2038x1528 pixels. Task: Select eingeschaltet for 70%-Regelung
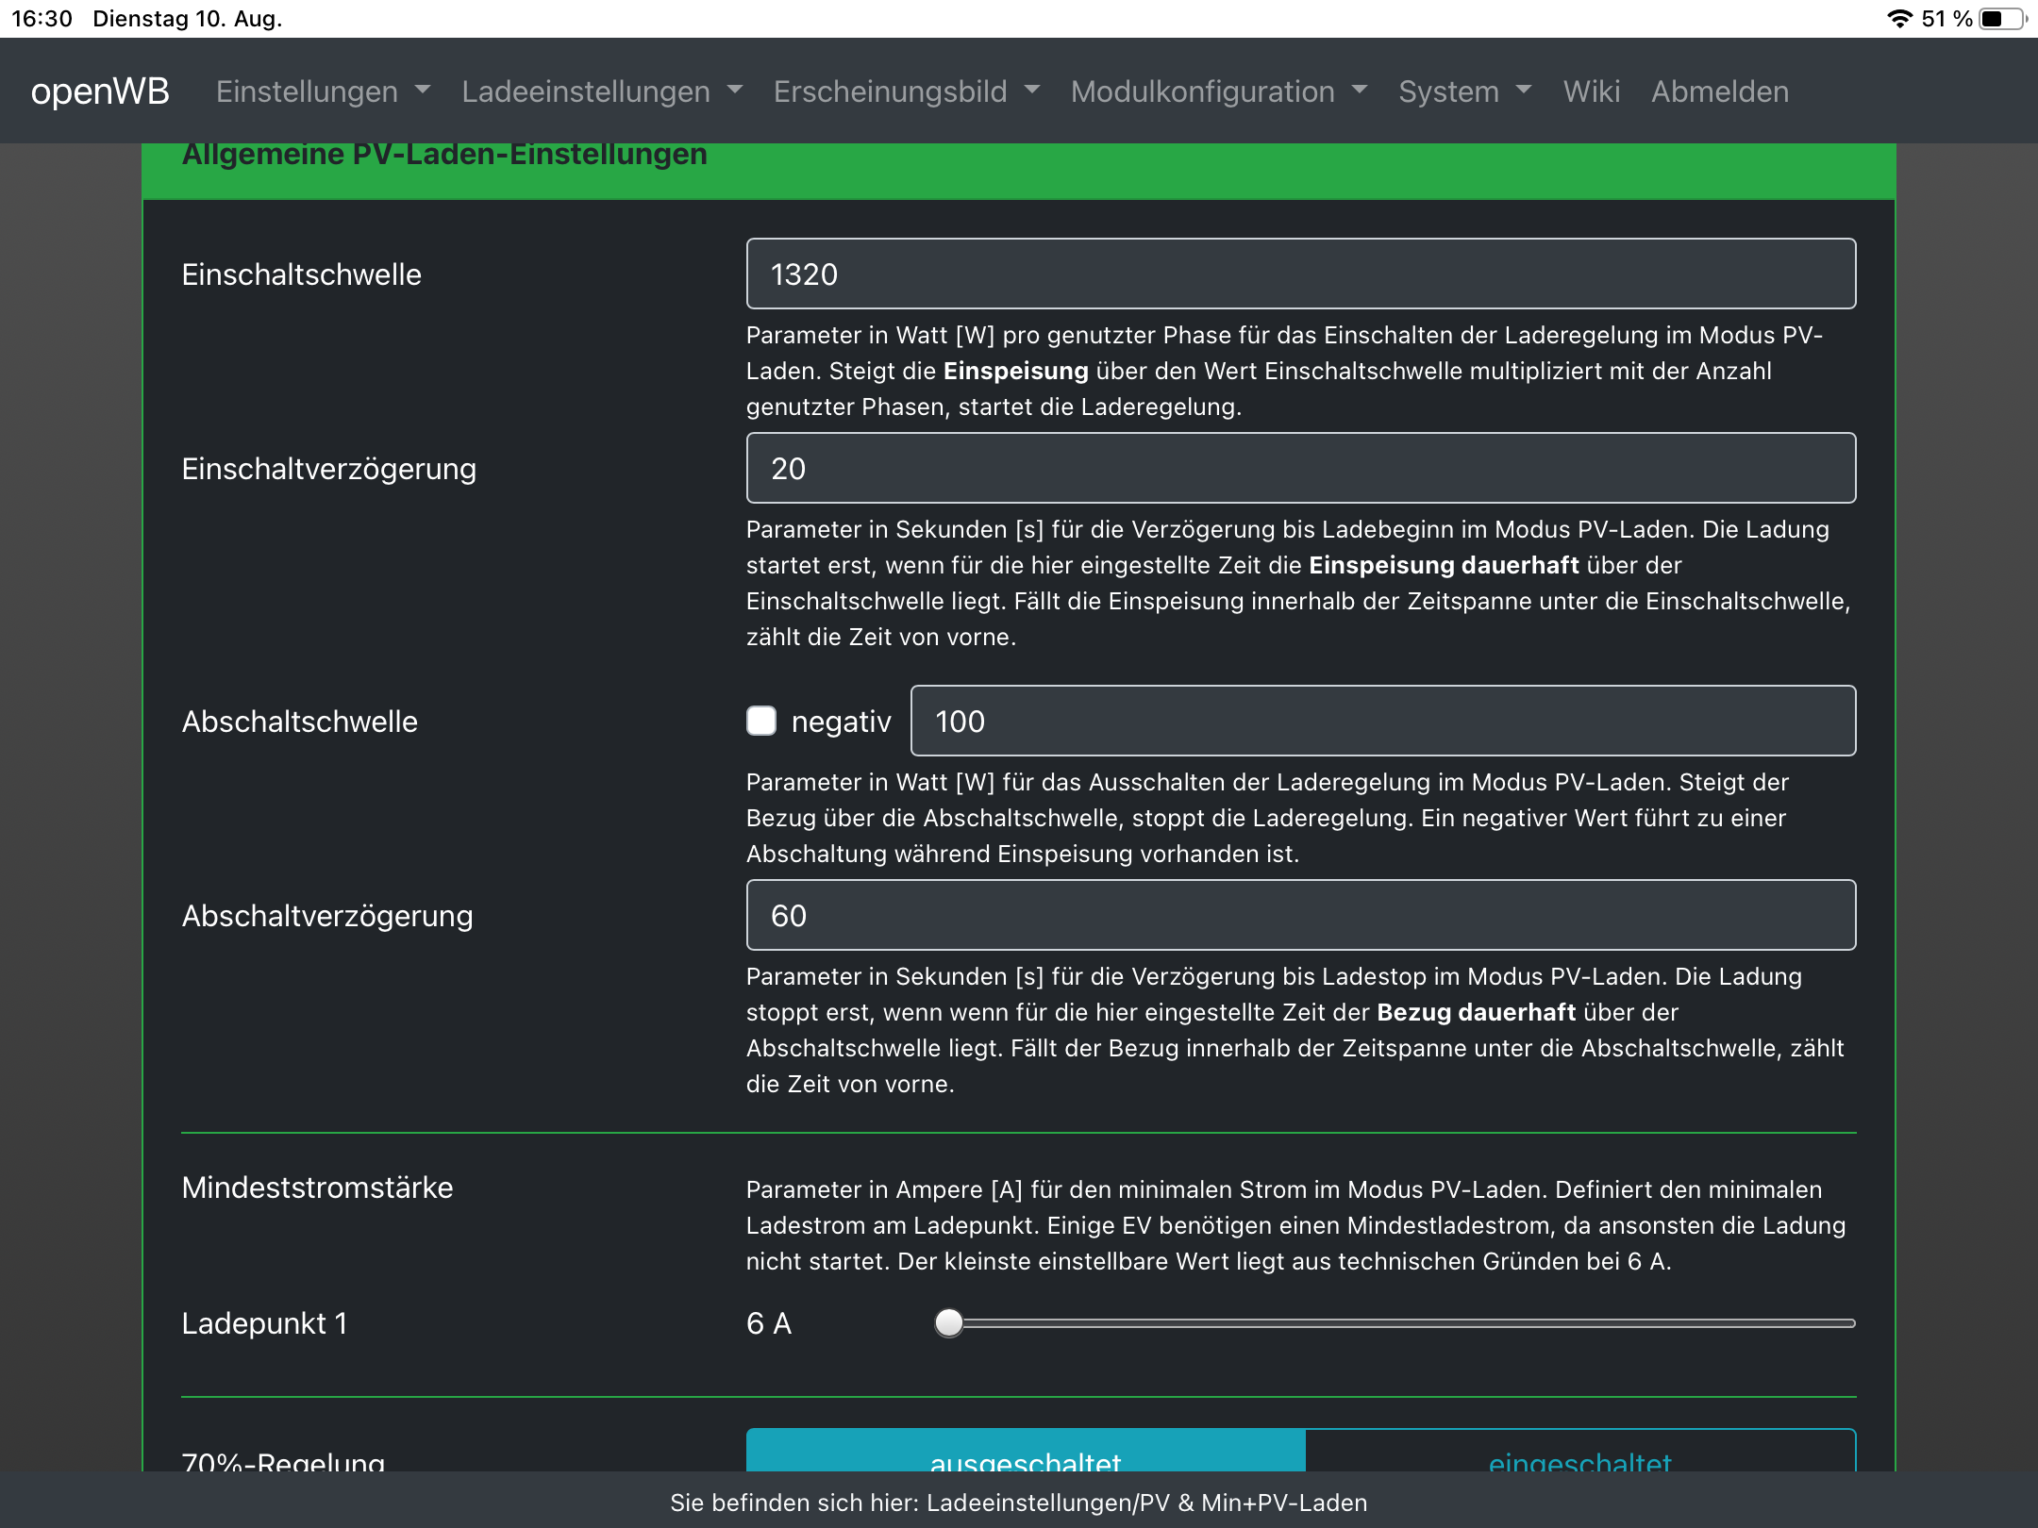pyautogui.click(x=1579, y=1453)
